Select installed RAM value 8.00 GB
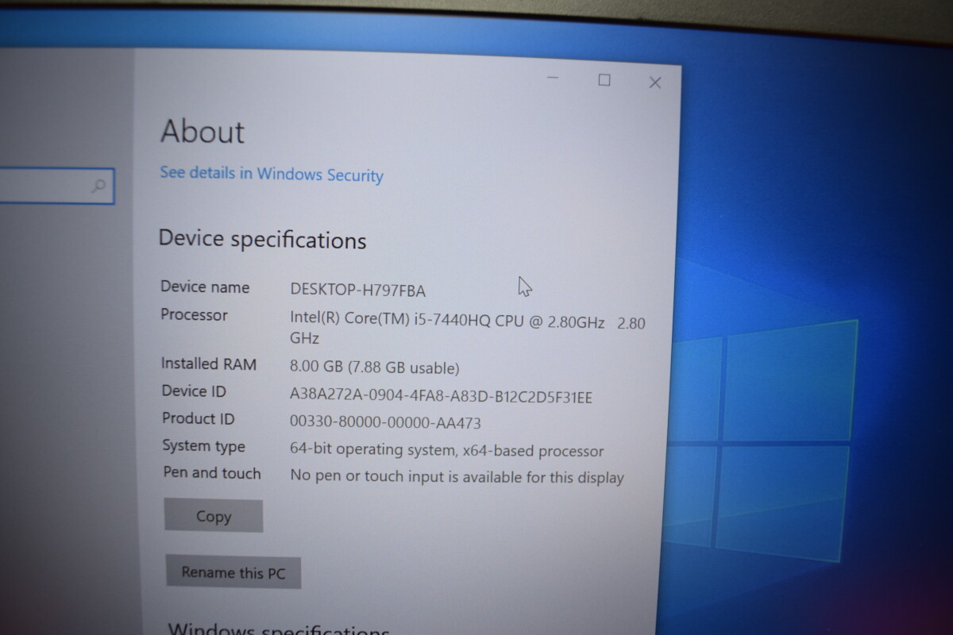 tap(375, 368)
